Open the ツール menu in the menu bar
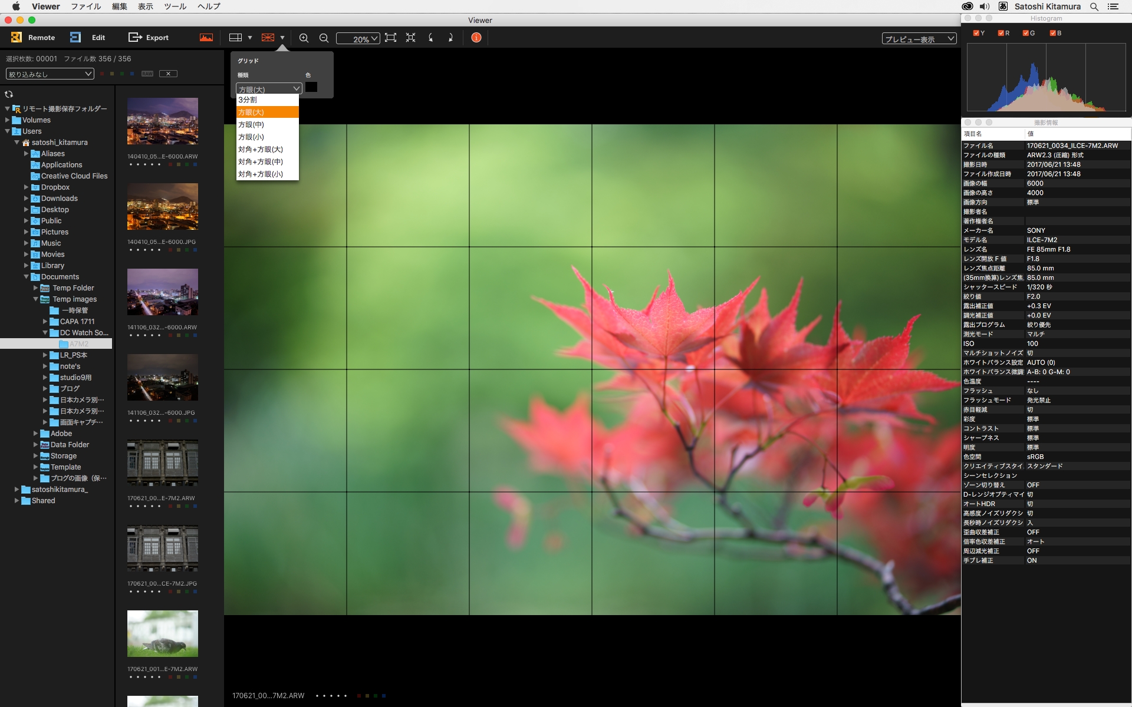Viewport: 1132px width, 707px height. pos(175,6)
